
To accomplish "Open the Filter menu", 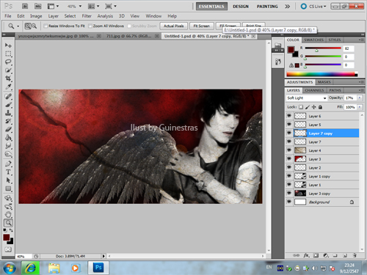I will [x=87, y=16].
